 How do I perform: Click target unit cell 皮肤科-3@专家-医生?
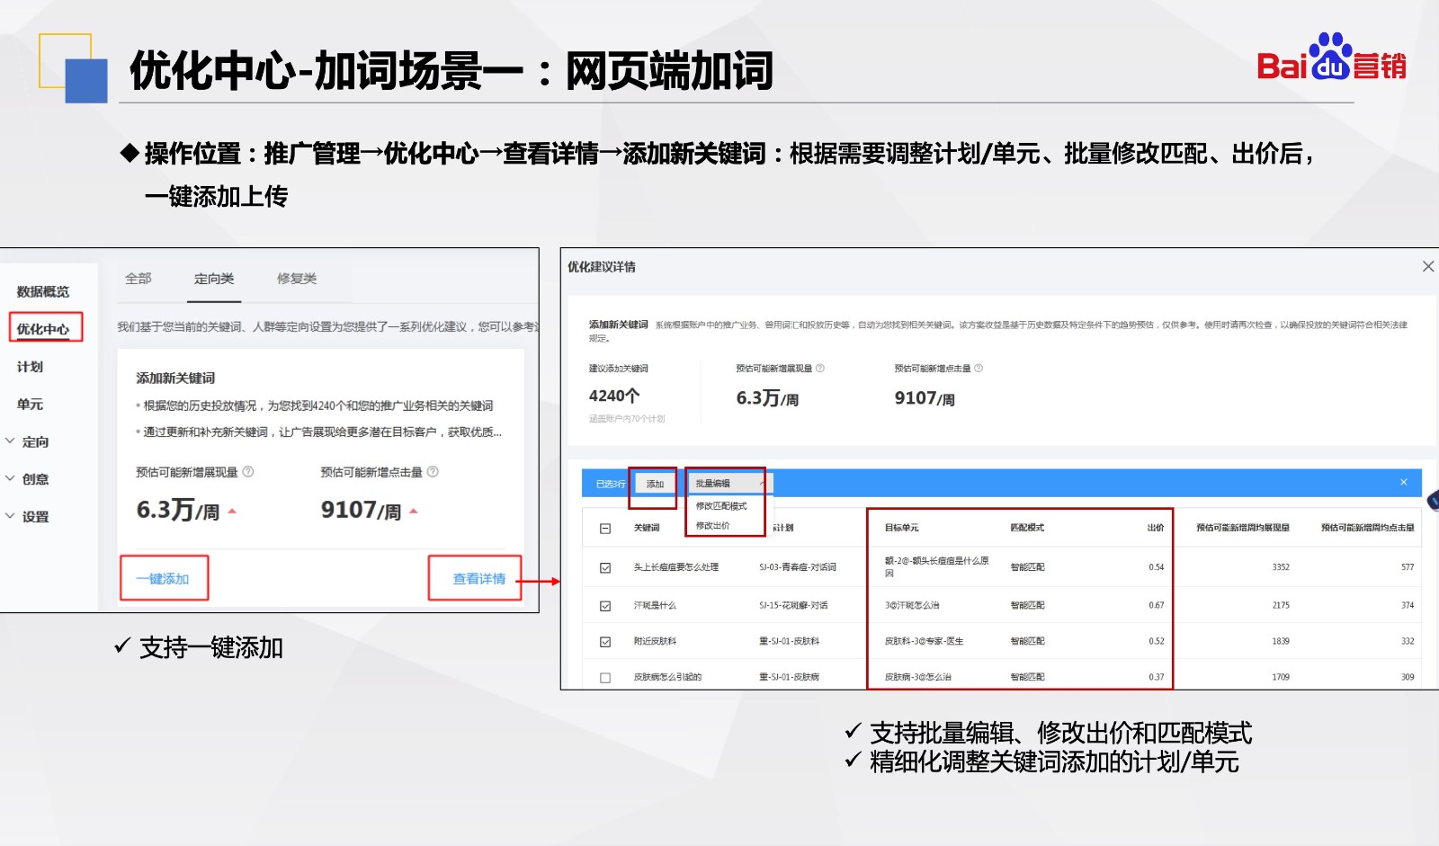(x=924, y=642)
